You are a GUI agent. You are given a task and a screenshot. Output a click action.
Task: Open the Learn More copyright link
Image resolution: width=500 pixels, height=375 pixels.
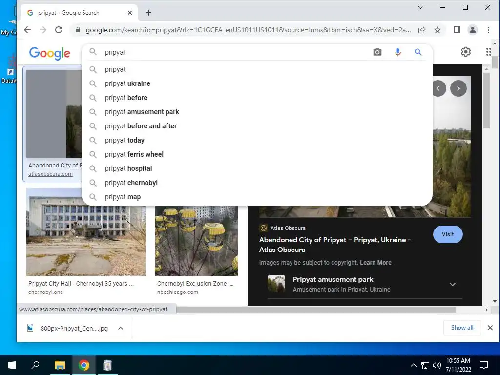[375, 262]
